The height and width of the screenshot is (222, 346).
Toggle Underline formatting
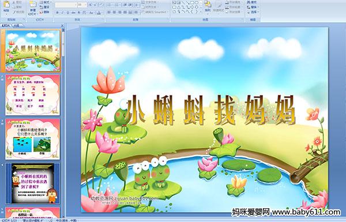pyautogui.click(x=67, y=13)
